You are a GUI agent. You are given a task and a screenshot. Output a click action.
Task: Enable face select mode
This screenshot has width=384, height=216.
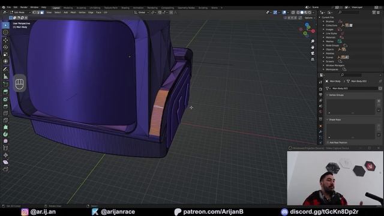pos(42,12)
